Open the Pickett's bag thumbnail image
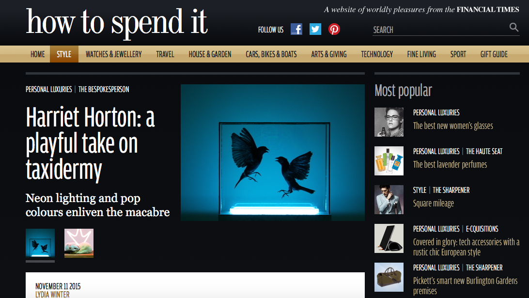The image size is (529, 298). pyautogui.click(x=389, y=277)
